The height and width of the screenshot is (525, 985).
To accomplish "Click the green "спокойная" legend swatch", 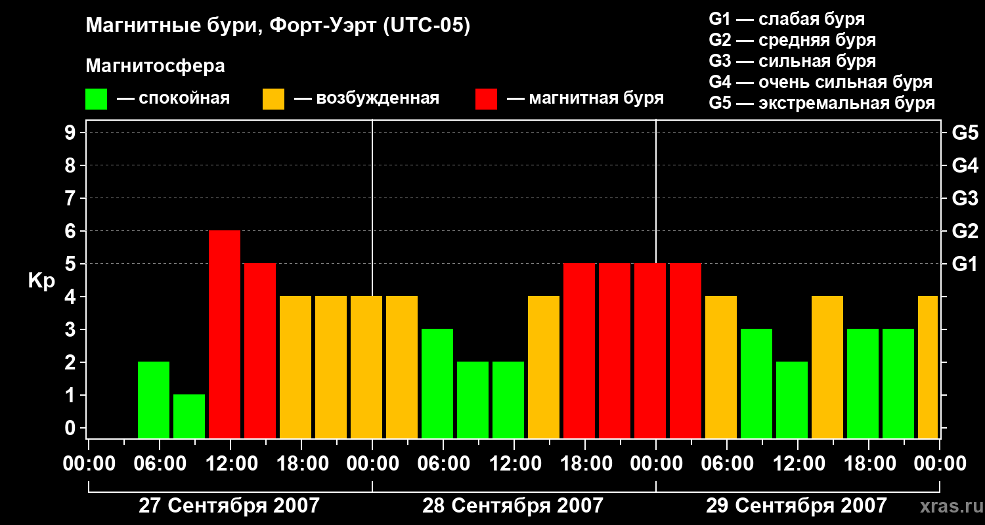I will [x=96, y=99].
